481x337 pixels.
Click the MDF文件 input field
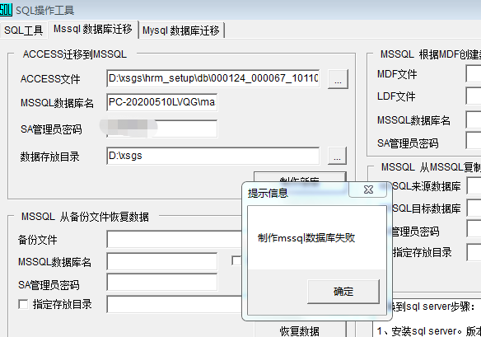(x=474, y=73)
